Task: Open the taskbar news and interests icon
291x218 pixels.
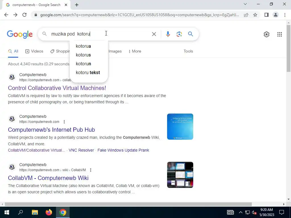Action: point(230,212)
